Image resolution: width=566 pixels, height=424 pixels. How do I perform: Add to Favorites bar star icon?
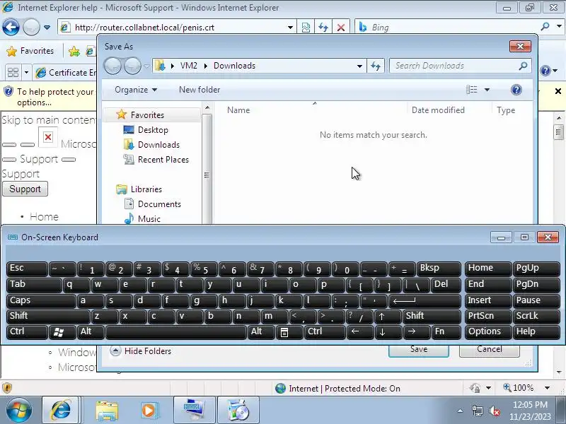tap(74, 51)
